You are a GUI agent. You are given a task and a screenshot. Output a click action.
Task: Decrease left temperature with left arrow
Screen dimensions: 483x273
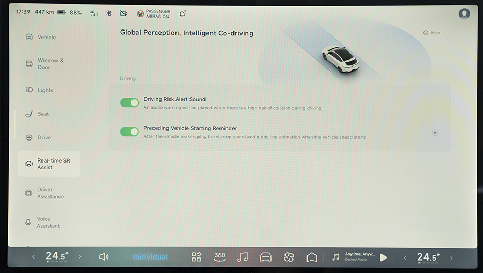pyautogui.click(x=33, y=257)
